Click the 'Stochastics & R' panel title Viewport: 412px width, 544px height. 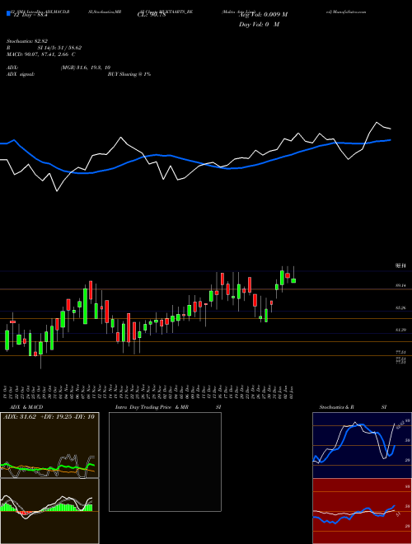pyautogui.click(x=337, y=407)
